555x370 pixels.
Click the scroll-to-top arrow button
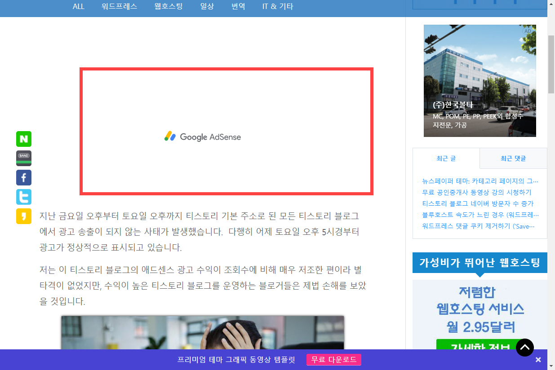coord(525,347)
